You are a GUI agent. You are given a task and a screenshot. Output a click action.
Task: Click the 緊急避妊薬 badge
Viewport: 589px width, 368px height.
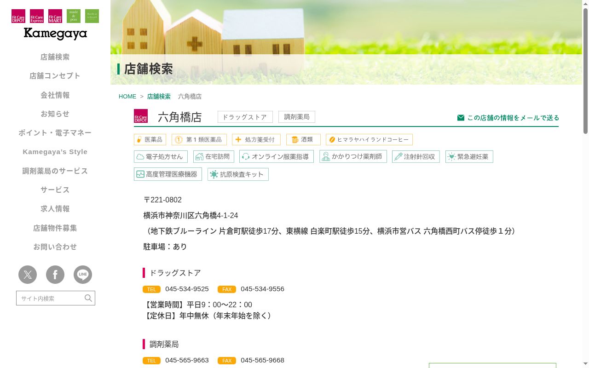click(x=469, y=156)
